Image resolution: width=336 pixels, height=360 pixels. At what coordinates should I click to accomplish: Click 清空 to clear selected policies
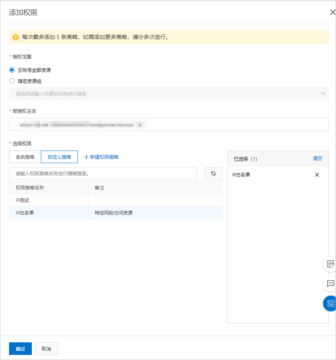click(318, 158)
